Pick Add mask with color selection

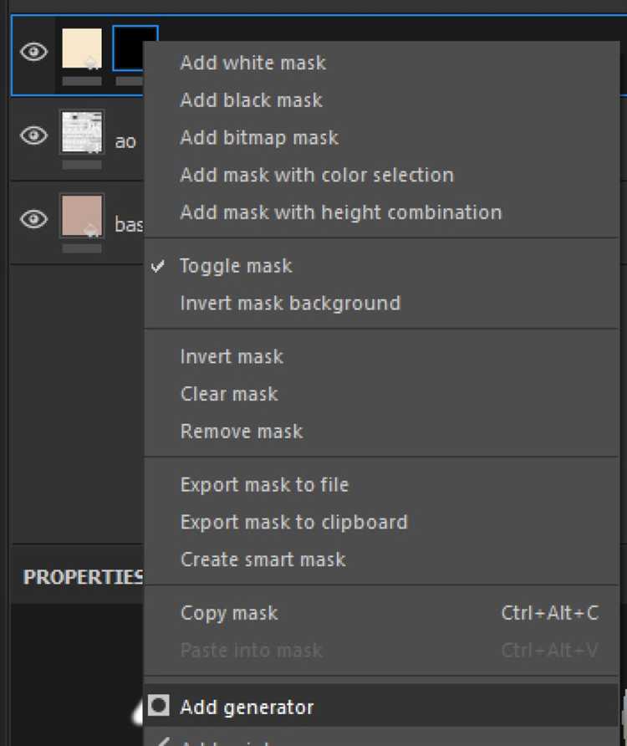[x=317, y=175]
